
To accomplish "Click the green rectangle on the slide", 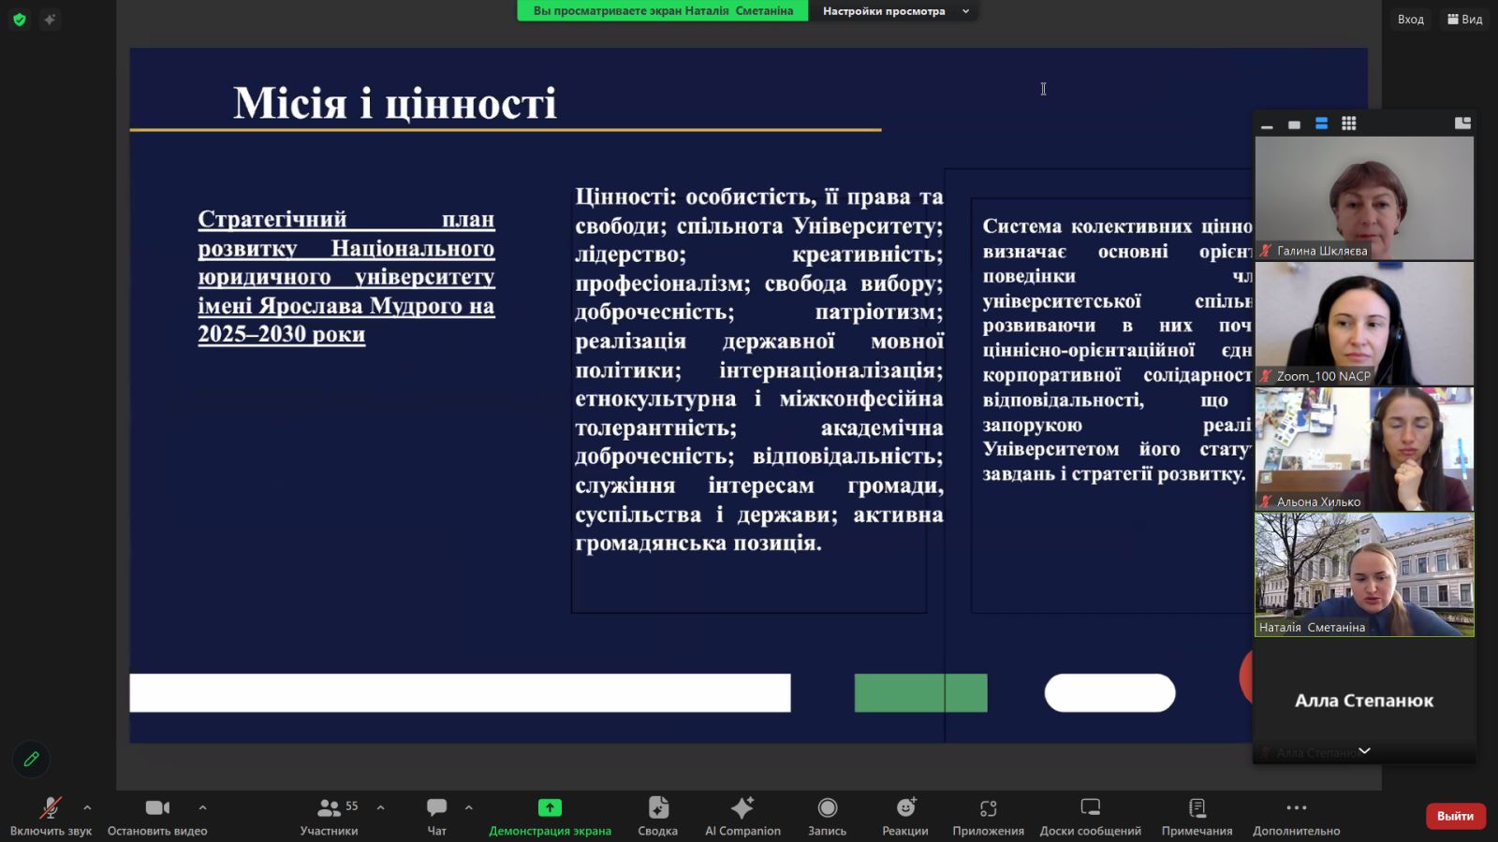I will pyautogui.click(x=919, y=693).
